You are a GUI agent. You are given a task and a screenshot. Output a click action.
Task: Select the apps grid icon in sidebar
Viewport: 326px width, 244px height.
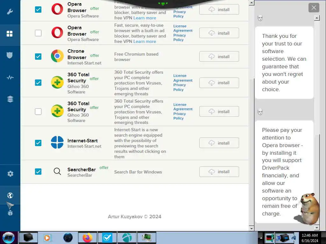coord(10,34)
